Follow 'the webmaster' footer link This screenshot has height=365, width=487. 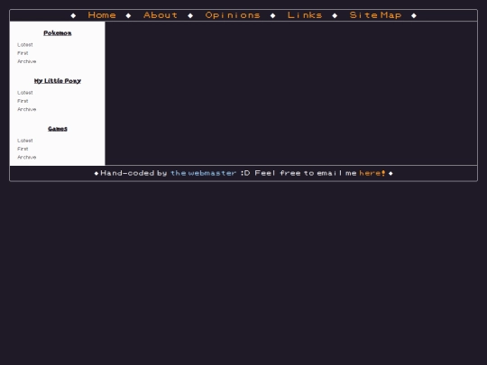point(204,173)
